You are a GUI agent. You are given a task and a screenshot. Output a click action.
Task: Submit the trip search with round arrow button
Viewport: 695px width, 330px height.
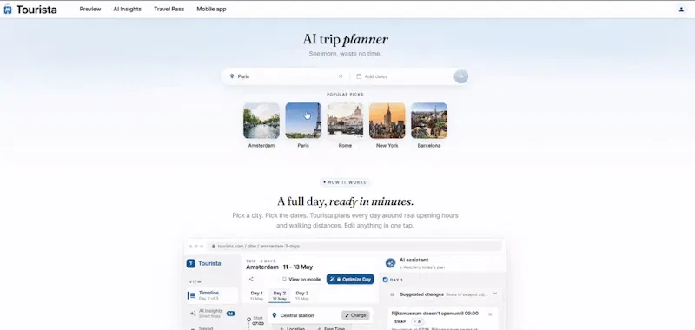tap(461, 76)
